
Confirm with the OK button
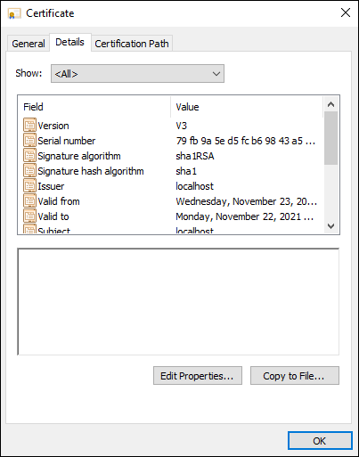320,441
